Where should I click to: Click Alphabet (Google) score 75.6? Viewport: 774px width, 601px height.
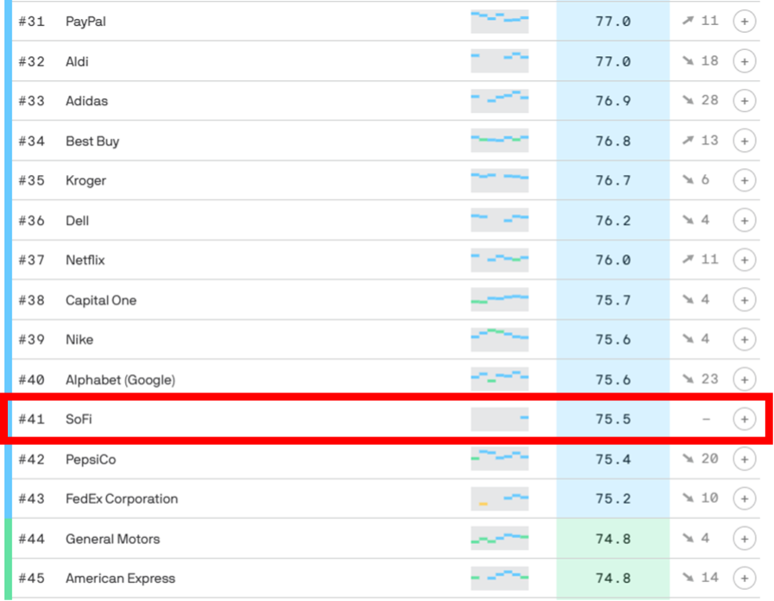click(613, 379)
